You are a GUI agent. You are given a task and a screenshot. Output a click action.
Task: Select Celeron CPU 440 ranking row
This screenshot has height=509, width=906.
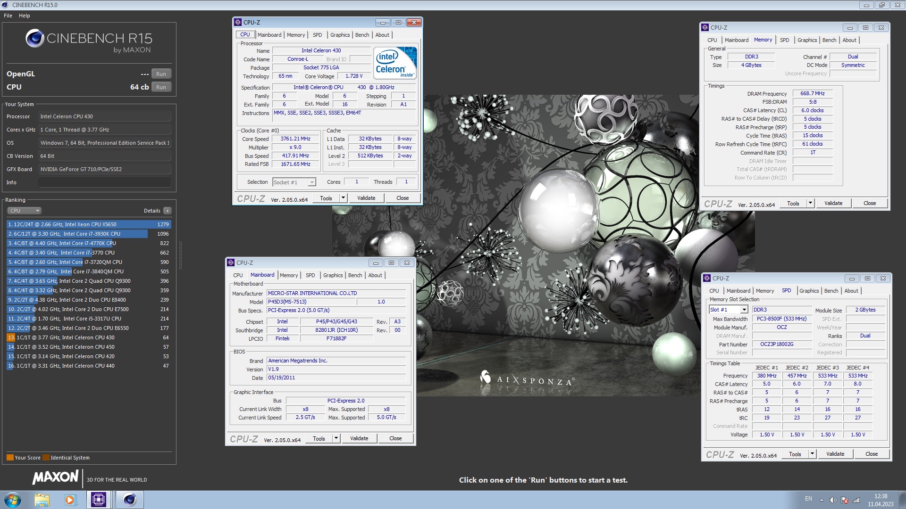coord(89,366)
